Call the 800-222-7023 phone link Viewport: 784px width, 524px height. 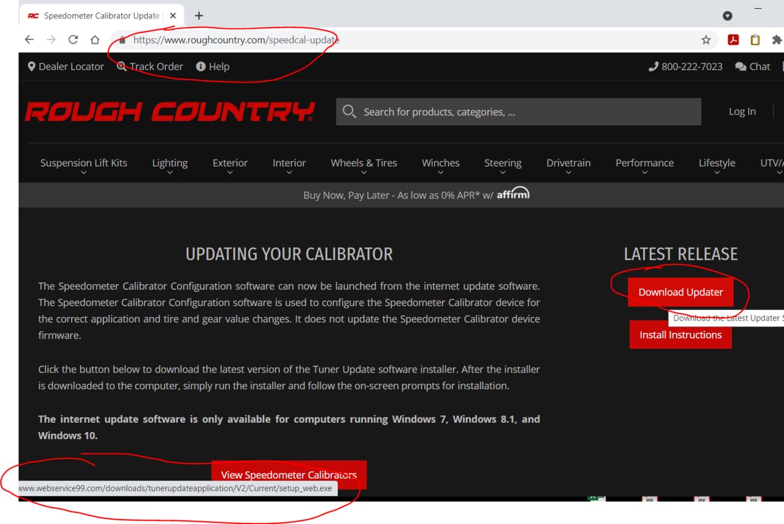[685, 66]
